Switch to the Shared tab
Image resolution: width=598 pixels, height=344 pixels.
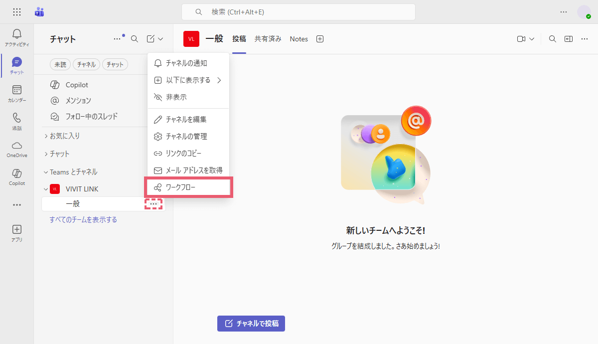[268, 39]
